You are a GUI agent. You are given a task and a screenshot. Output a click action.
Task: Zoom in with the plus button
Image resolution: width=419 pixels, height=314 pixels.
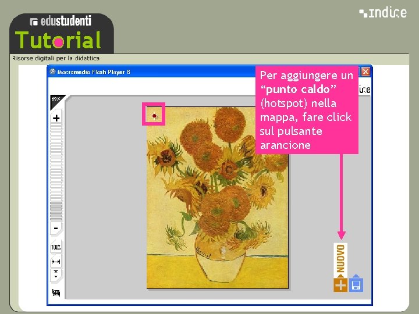point(56,117)
